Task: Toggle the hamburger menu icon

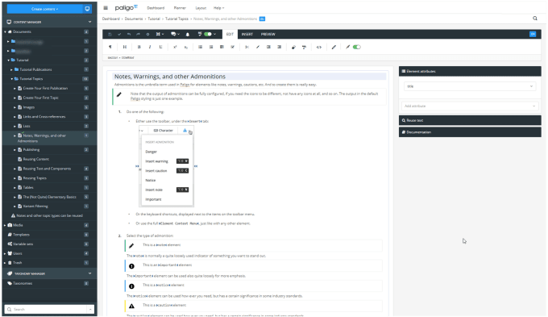Action: tap(106, 8)
